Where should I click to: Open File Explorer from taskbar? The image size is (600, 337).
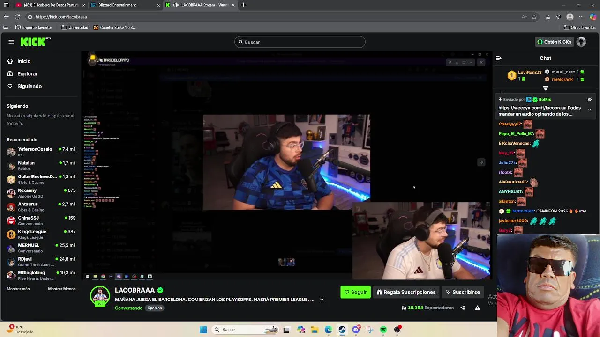tap(315, 330)
